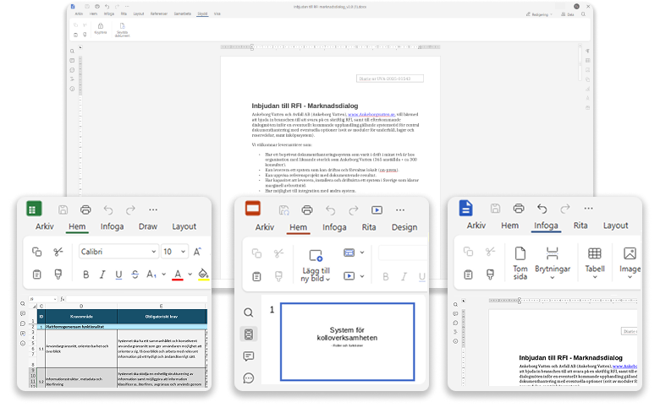Image resolution: width=660 pixels, height=413 pixels.
Task: Click Save icon in spreadsheet panel
Action: point(63,209)
